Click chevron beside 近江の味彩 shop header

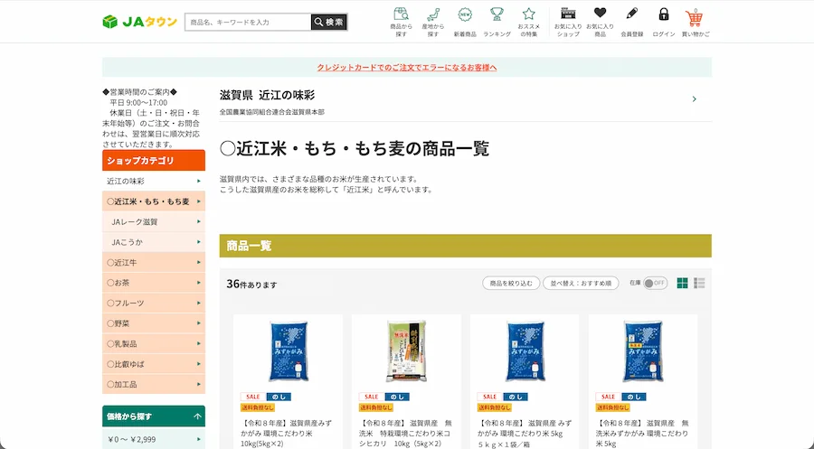[694, 99]
